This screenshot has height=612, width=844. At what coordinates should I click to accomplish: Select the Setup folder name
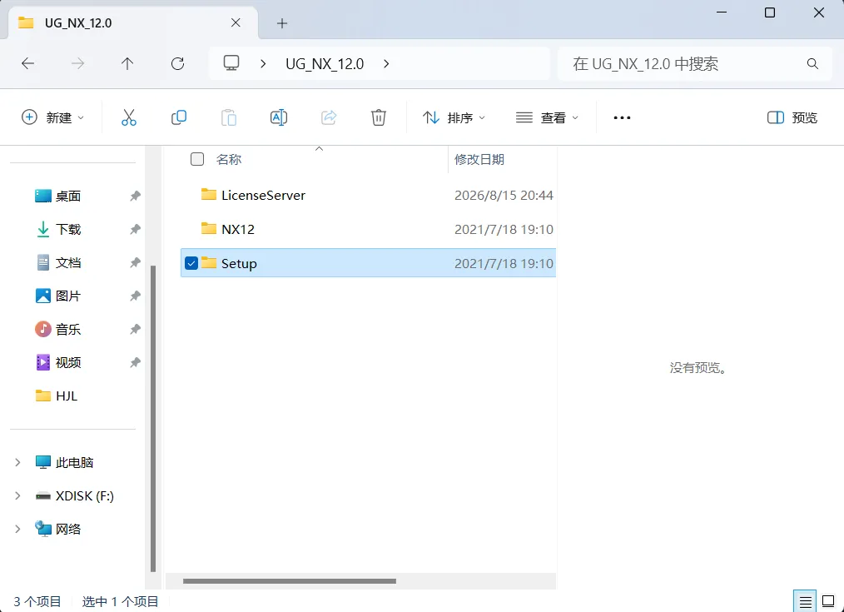coord(239,263)
